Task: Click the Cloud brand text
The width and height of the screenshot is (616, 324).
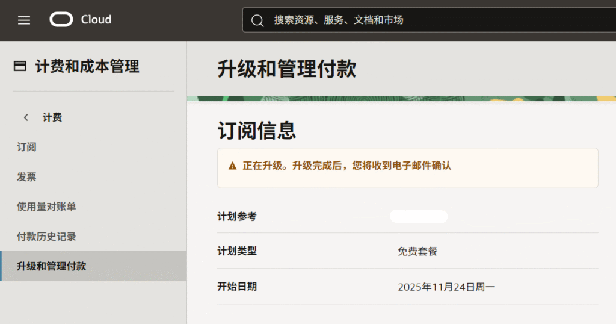Action: pos(96,20)
